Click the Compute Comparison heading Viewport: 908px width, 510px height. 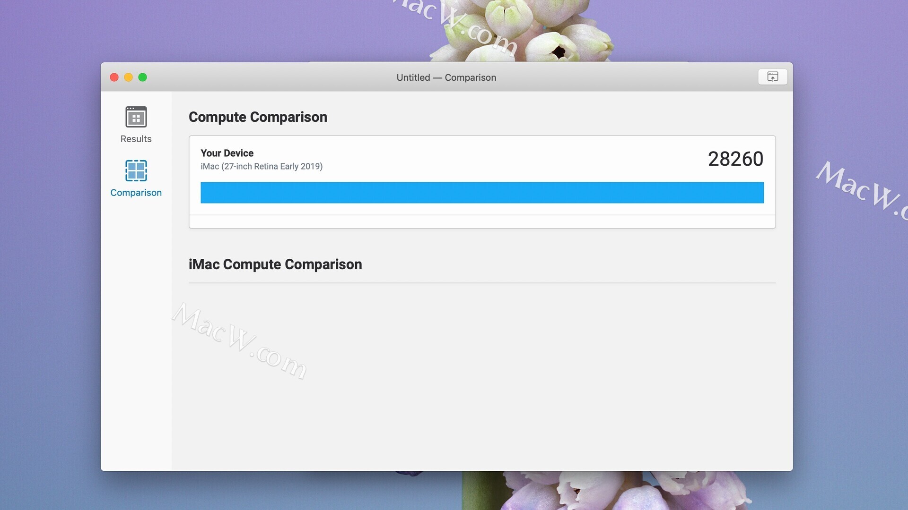(x=258, y=117)
